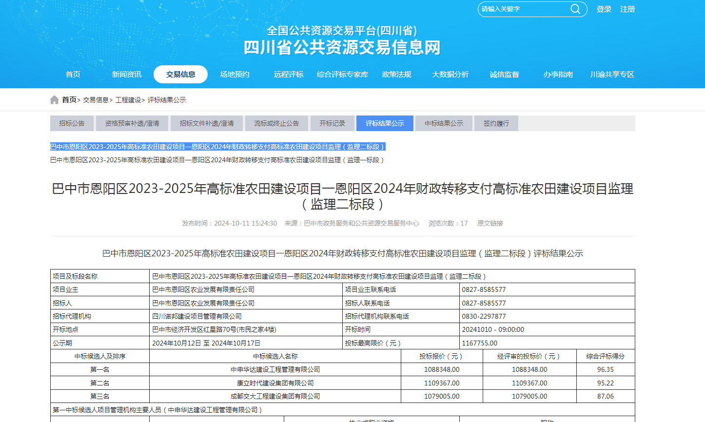This screenshot has height=422, width=705.
Task: Click the home icon in breadcrumb
Action: [54, 100]
